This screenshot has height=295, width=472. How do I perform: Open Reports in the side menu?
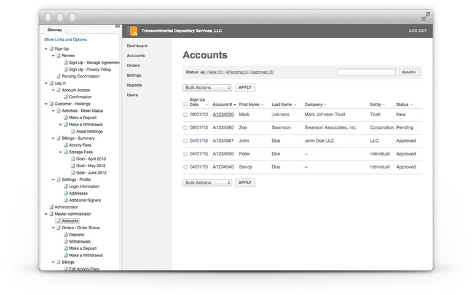click(134, 85)
